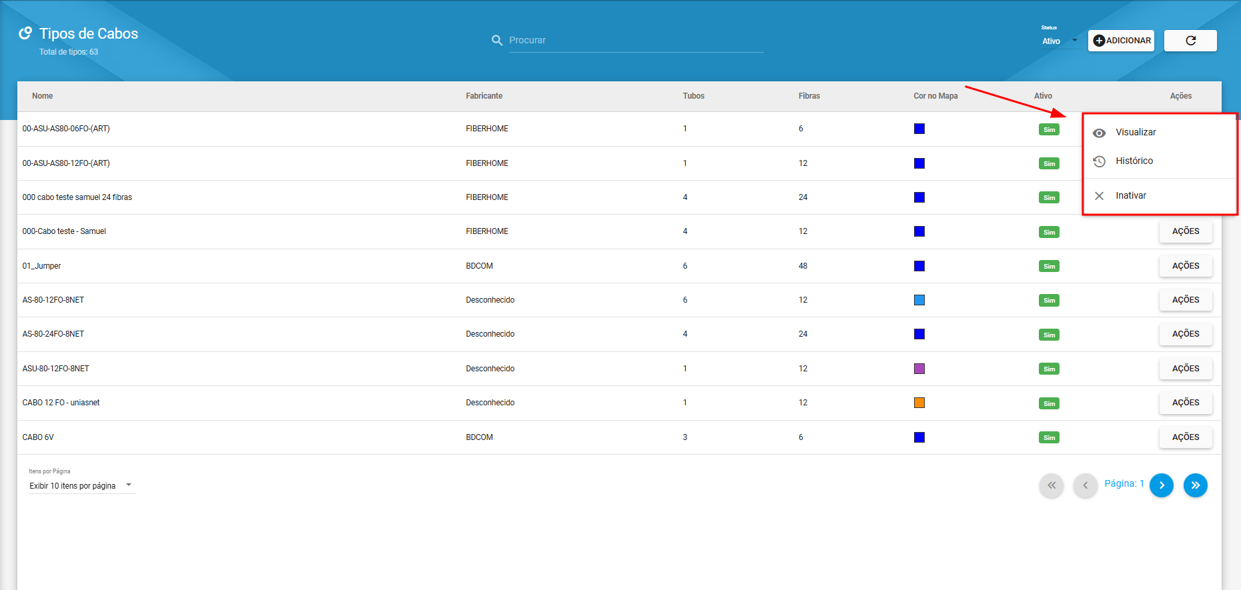This screenshot has width=1241, height=590.
Task: Click row name 00-ASU-AS80-06FO-(ART)
Action: [66, 129]
